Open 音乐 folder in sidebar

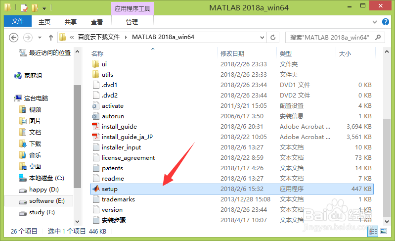click(30, 155)
